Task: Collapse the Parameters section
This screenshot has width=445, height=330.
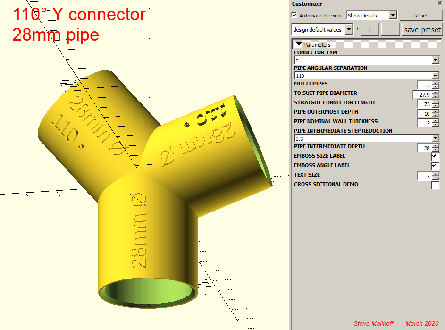Action: coord(299,44)
